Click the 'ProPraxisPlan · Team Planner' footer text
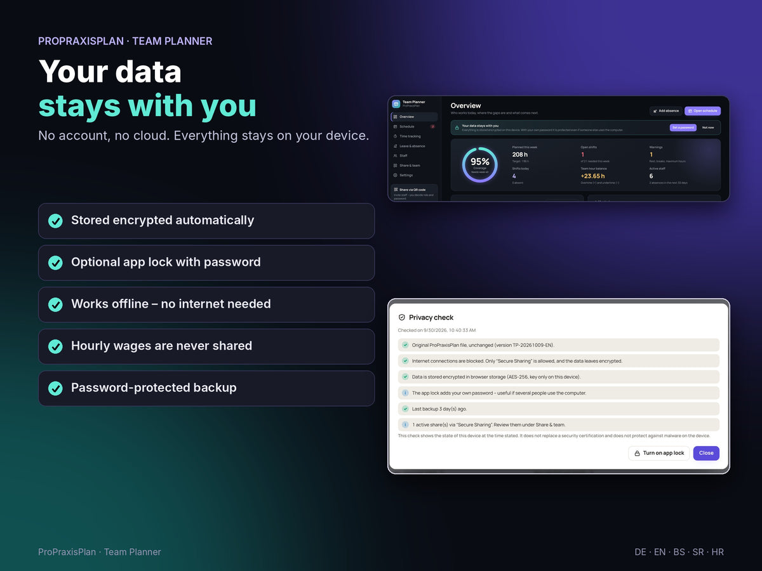Screen dimensions: 762x571 point(100,552)
